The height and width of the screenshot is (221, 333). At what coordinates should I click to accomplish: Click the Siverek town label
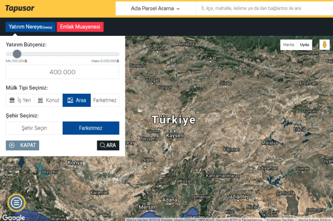[302, 169]
